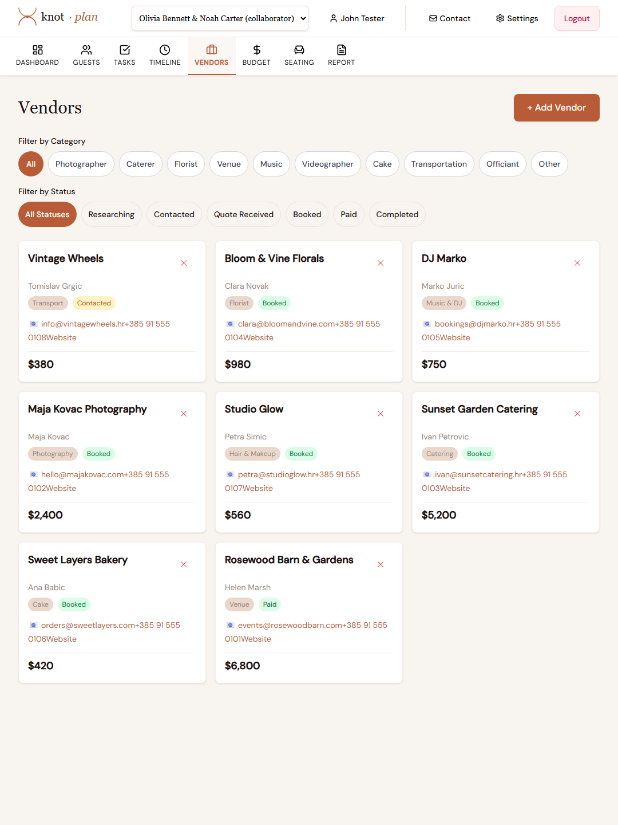Filter vendors by Cake category
Viewport: 618px width, 825px height.
[x=382, y=164]
